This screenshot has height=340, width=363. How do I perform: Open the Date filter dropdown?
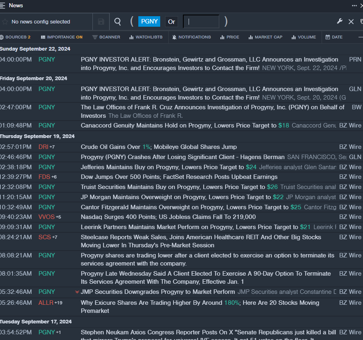pyautogui.click(x=334, y=37)
